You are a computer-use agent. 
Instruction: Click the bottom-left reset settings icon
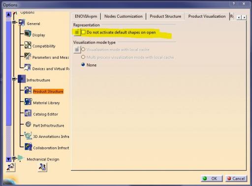point(11,167)
